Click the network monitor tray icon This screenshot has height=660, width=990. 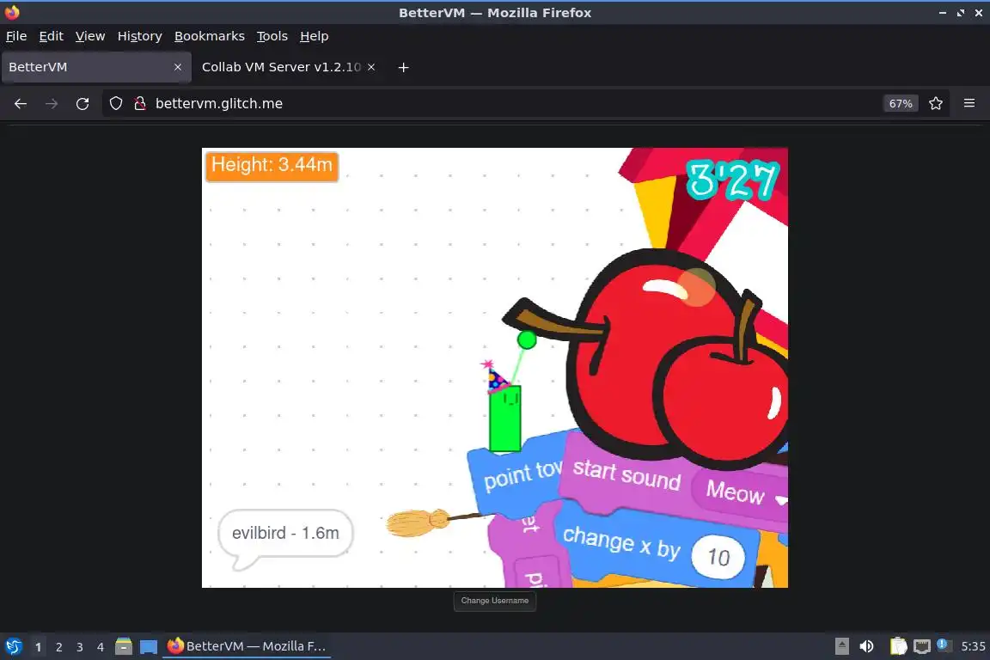[922, 646]
